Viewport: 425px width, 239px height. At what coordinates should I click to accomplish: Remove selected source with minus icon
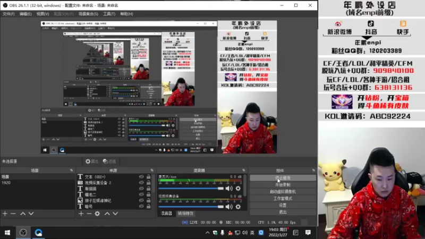pyautogui.click(x=89, y=214)
